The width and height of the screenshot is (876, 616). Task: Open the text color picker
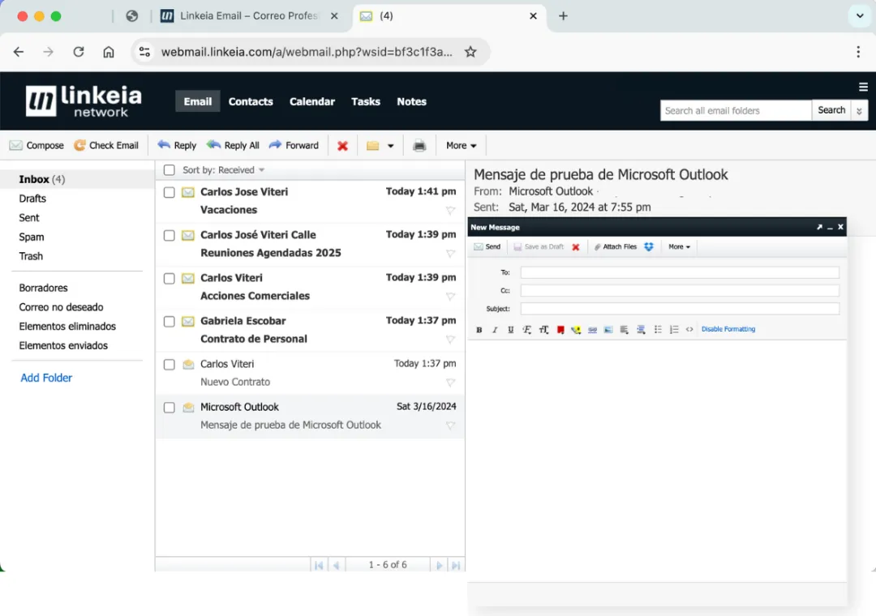(560, 330)
